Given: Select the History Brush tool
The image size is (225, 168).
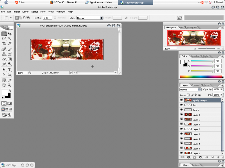Looking at the screenshot, I should coord(10,54).
